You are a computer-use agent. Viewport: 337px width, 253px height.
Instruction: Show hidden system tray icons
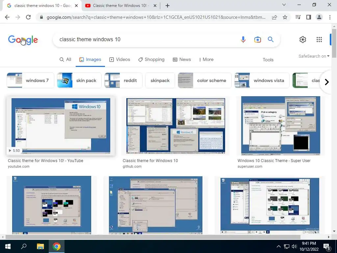[x=278, y=246]
